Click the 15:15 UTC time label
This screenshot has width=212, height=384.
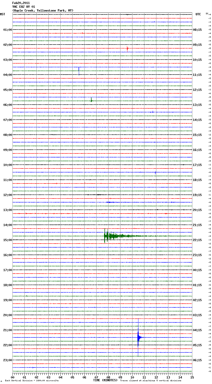point(197,135)
